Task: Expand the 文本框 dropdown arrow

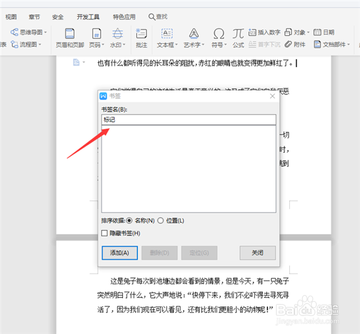Action: pyautogui.click(x=176, y=45)
